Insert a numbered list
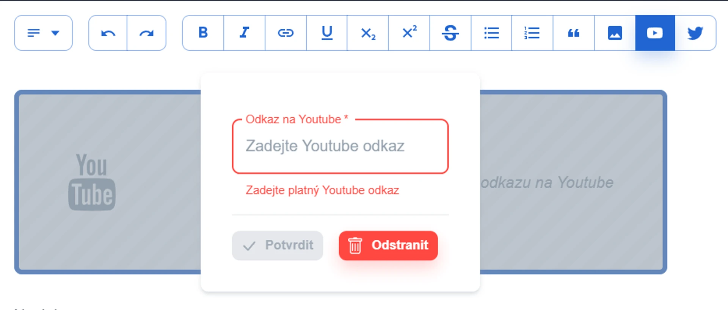728x310 pixels. [x=532, y=33]
